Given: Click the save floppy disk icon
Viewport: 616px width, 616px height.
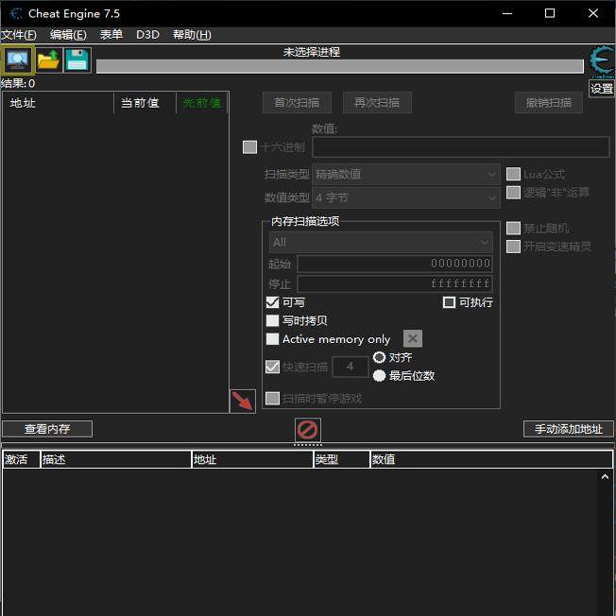Looking at the screenshot, I should click(77, 60).
